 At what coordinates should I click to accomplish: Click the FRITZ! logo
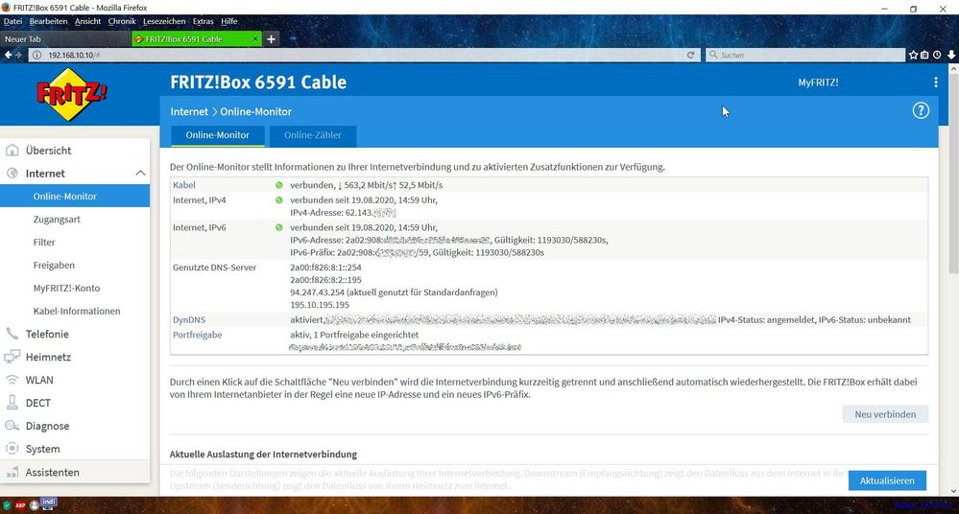pyautogui.click(x=72, y=94)
